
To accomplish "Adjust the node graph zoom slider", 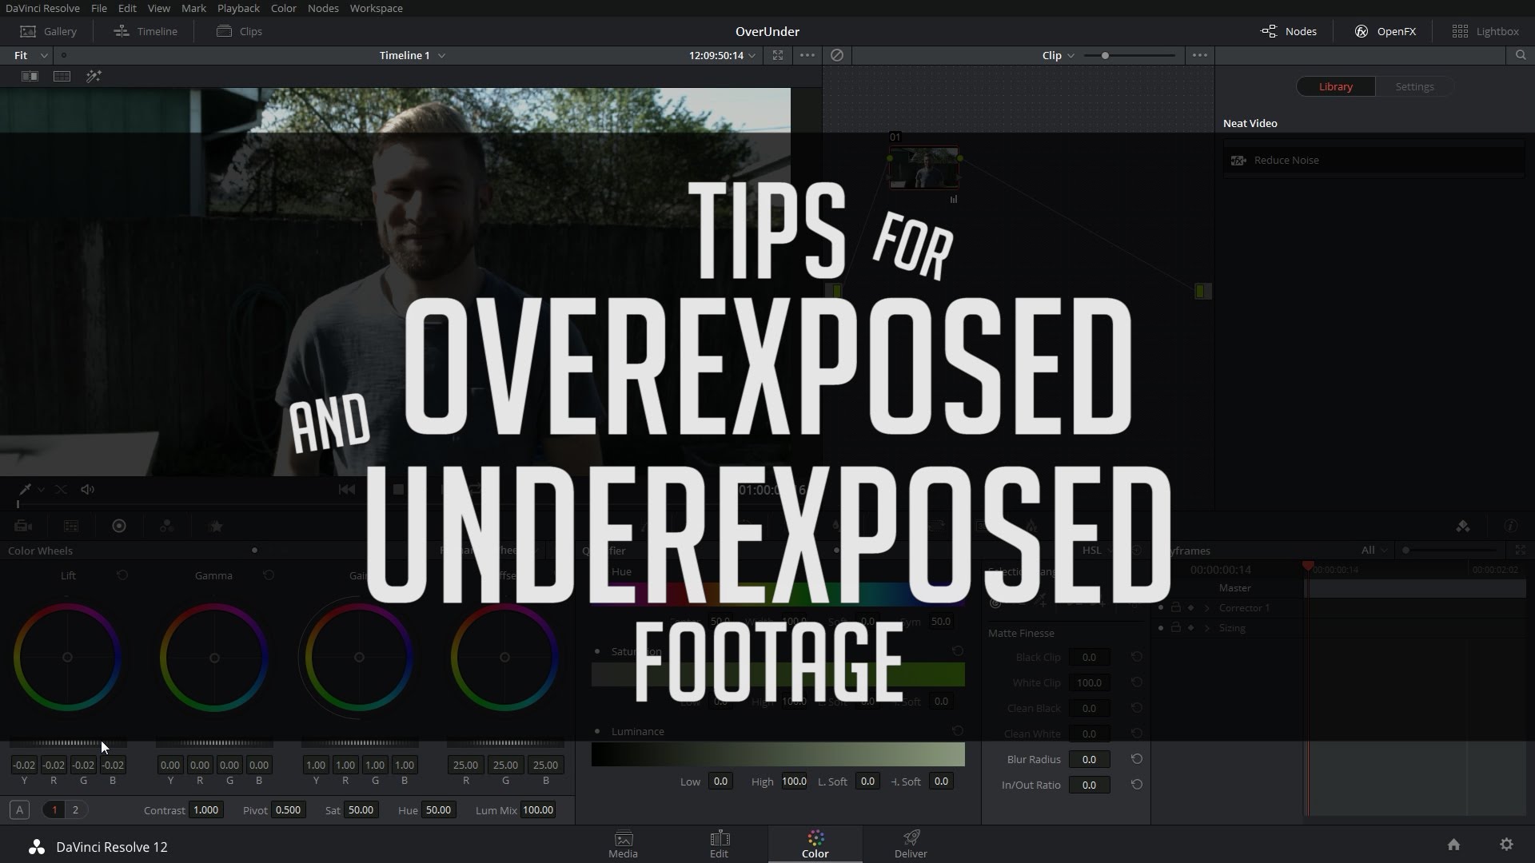I will [x=1105, y=55].
